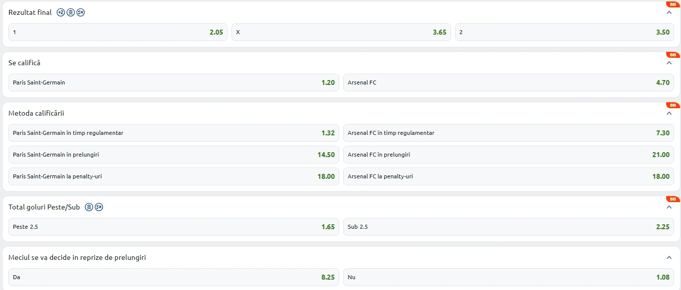Click the triple-chevron boost icon beside Rezultat final
This screenshot has height=290, width=681.
click(x=71, y=12)
